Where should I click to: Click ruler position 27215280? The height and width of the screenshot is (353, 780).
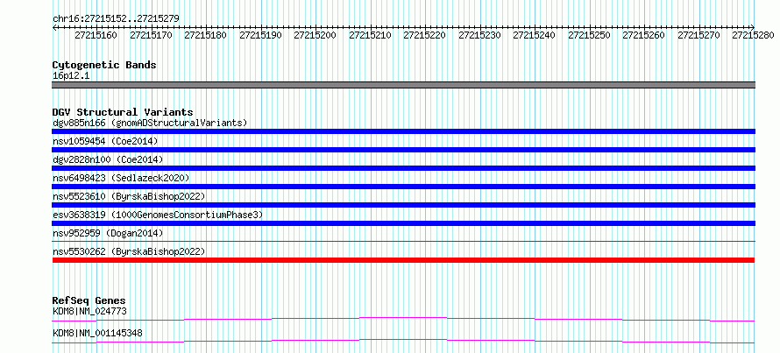click(753, 35)
